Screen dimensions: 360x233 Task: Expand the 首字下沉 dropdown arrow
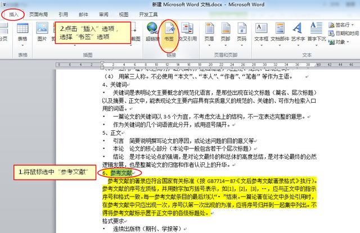[x=316, y=45]
